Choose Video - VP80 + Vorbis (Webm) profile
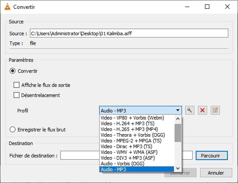238x183 pixels. coord(137,118)
